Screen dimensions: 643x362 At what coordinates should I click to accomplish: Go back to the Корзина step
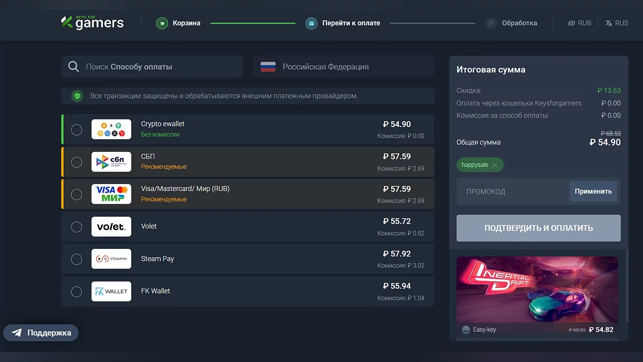pyautogui.click(x=186, y=23)
